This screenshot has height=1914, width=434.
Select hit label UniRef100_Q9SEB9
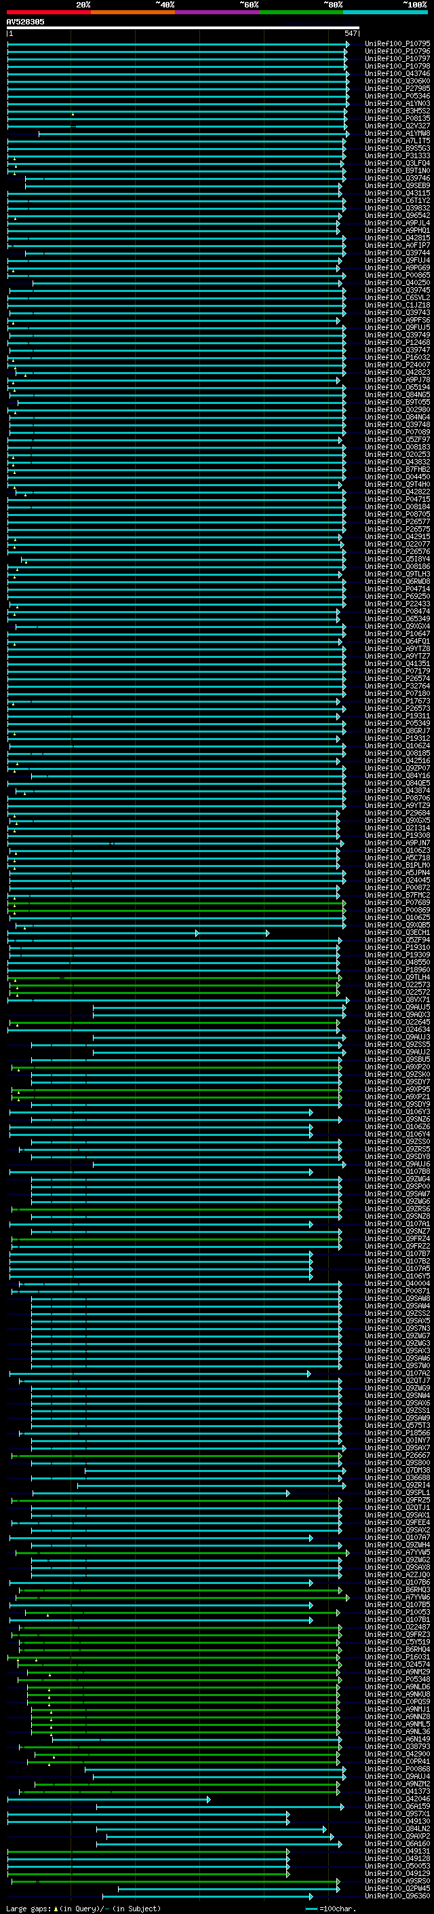(397, 186)
